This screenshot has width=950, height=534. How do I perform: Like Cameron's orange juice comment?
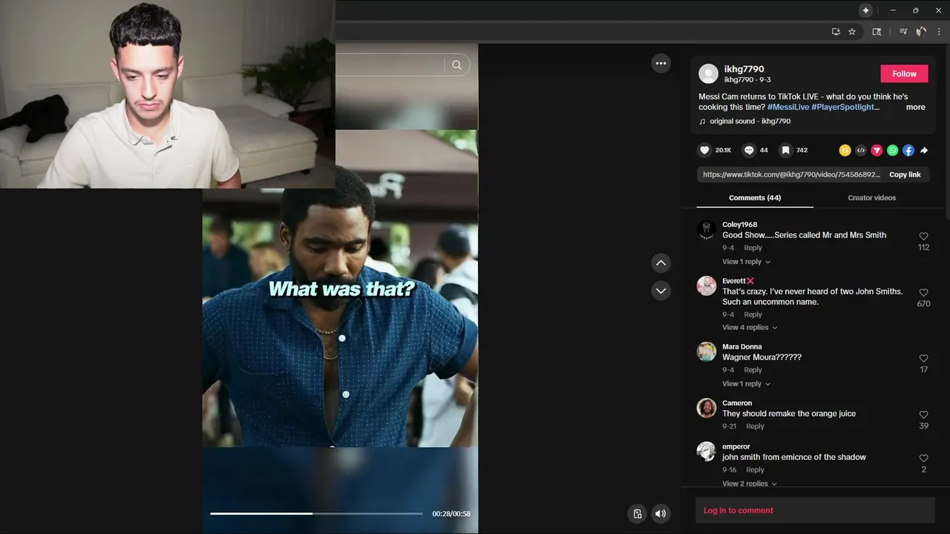click(923, 415)
